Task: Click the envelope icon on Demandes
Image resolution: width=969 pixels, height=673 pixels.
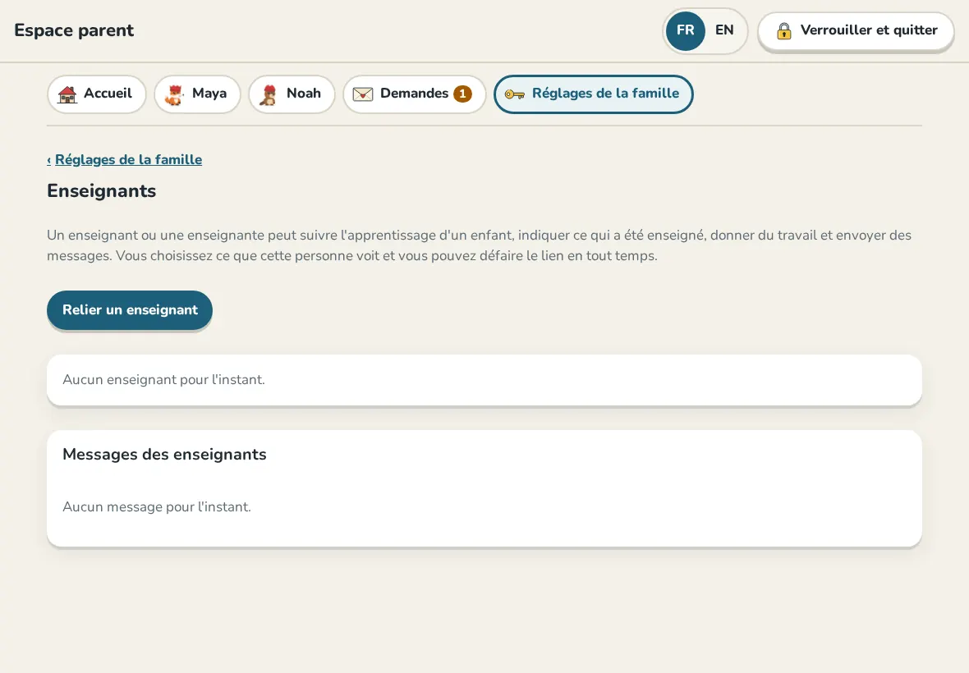Action: tap(363, 94)
